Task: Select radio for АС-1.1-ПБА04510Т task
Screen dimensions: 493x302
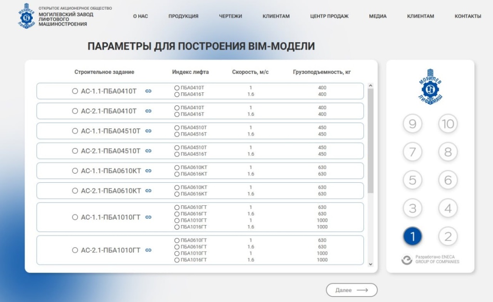Action: click(x=75, y=131)
